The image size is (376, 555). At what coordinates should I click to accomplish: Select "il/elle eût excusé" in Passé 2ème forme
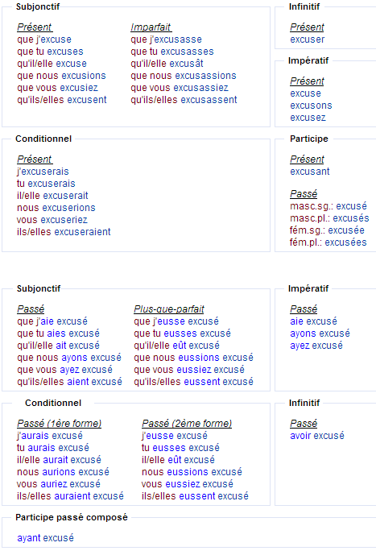click(x=178, y=460)
